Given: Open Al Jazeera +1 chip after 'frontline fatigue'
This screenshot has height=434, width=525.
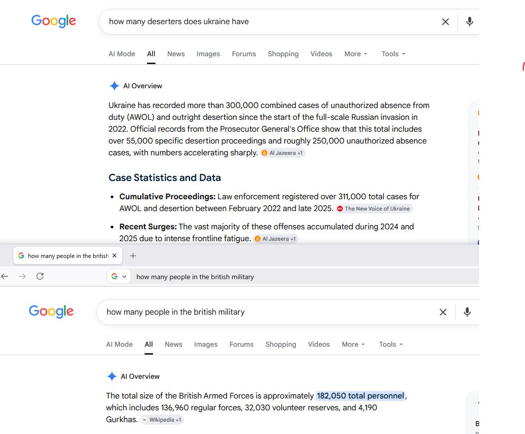Looking at the screenshot, I should click(x=276, y=239).
